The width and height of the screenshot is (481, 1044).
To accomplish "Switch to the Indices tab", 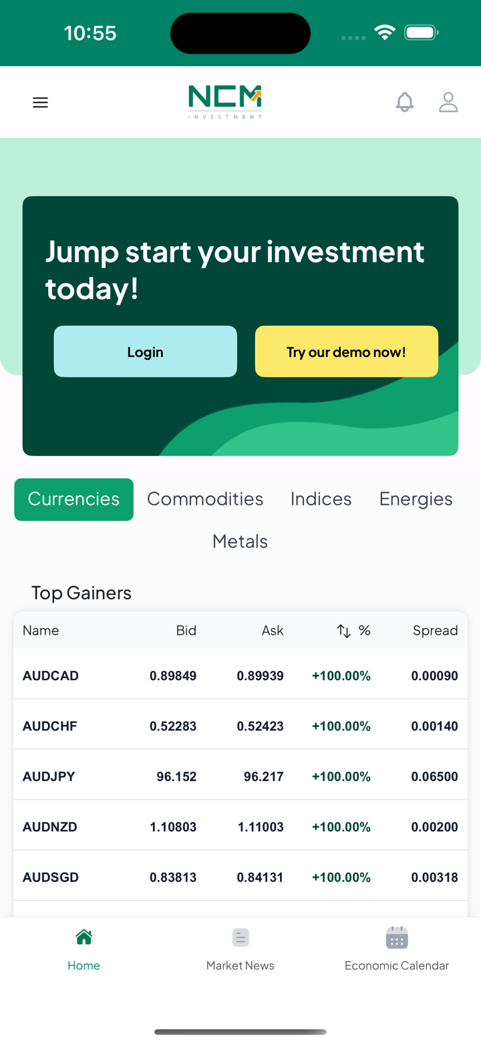I will coord(321,499).
